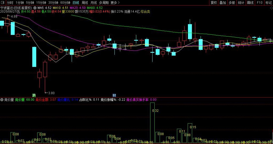Open the 复权 adjustment menu

click(214, 3)
